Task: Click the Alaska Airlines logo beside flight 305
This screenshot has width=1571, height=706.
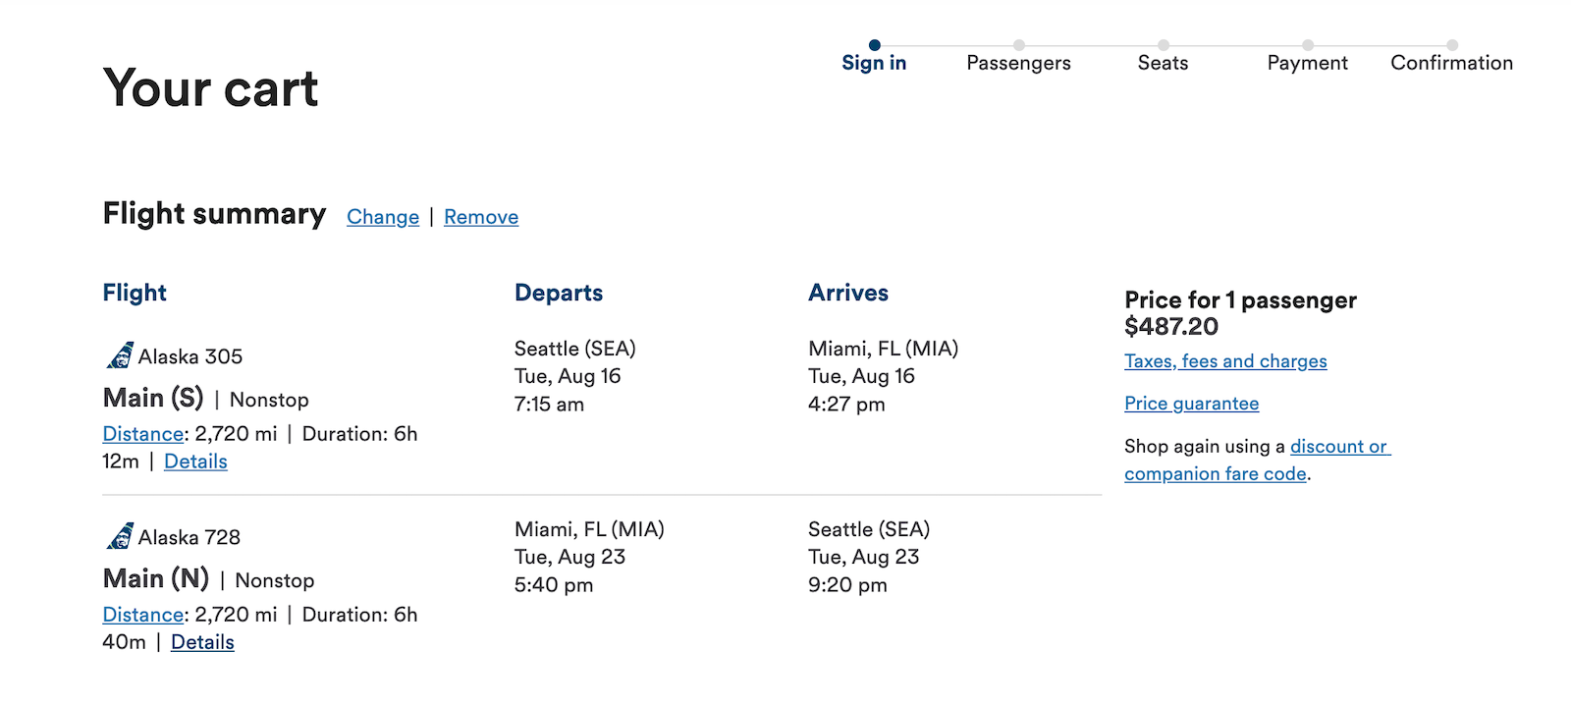Action: (120, 354)
